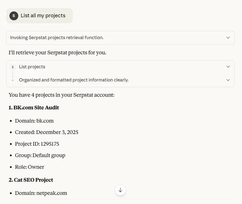This screenshot has height=204, width=242.
Task: Click the vertical connector line between tool steps
Action: (13, 73)
